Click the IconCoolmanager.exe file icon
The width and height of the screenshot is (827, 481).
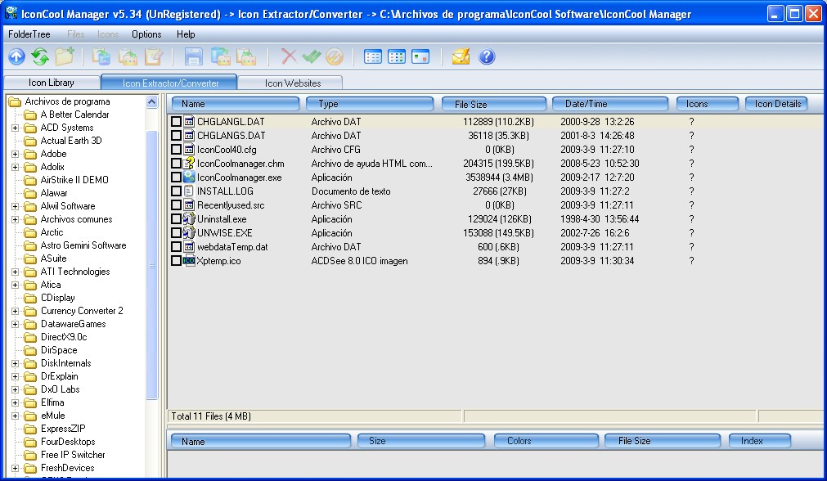tap(189, 178)
